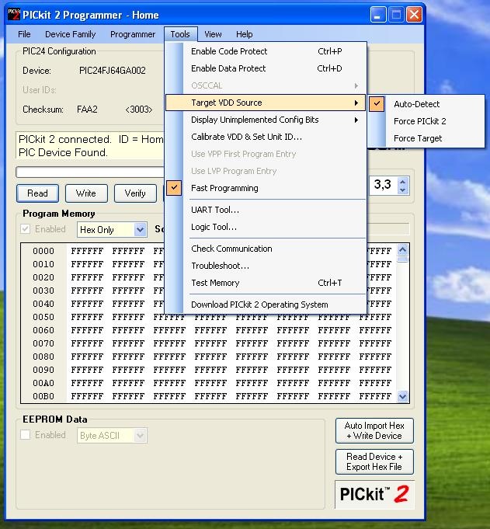Click the Read button
The width and height of the screenshot is (490, 529).
pyautogui.click(x=37, y=193)
